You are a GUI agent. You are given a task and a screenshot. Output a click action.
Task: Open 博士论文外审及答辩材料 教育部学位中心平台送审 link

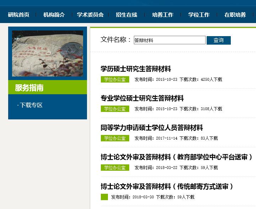pyautogui.click(x=176, y=157)
